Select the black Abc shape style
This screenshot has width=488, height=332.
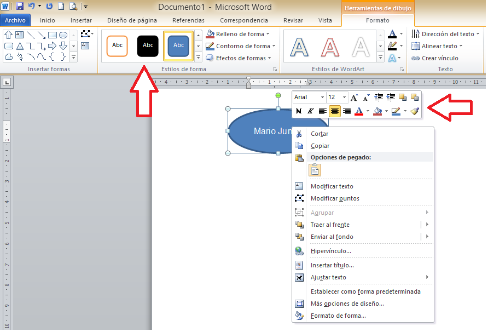[x=148, y=45]
